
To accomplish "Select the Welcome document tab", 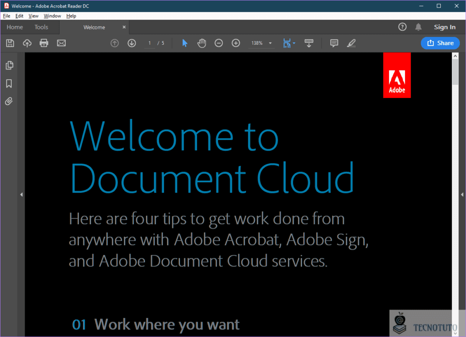I will [94, 28].
